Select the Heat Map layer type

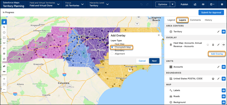coord(112,44)
